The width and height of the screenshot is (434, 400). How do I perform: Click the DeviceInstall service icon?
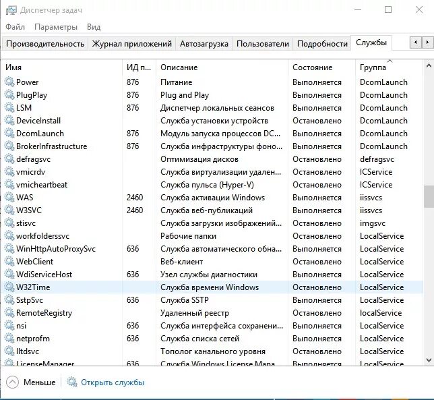[x=9, y=121]
